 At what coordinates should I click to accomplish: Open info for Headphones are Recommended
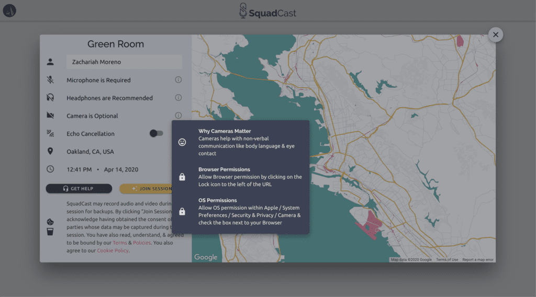(178, 98)
